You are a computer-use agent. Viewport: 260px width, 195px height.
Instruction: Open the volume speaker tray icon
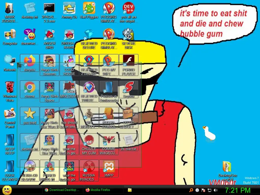coord(216,190)
